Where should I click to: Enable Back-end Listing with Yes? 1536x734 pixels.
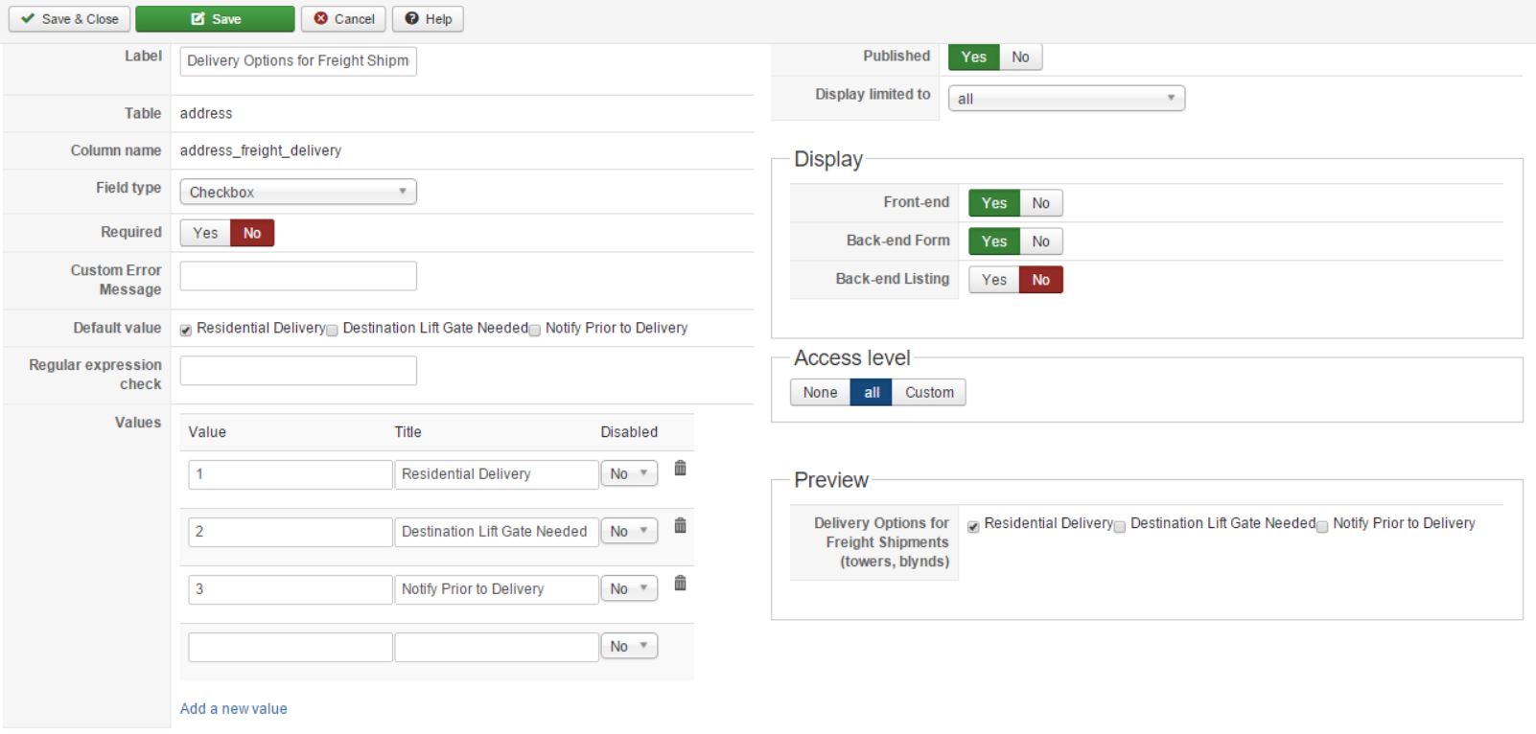[x=994, y=280]
